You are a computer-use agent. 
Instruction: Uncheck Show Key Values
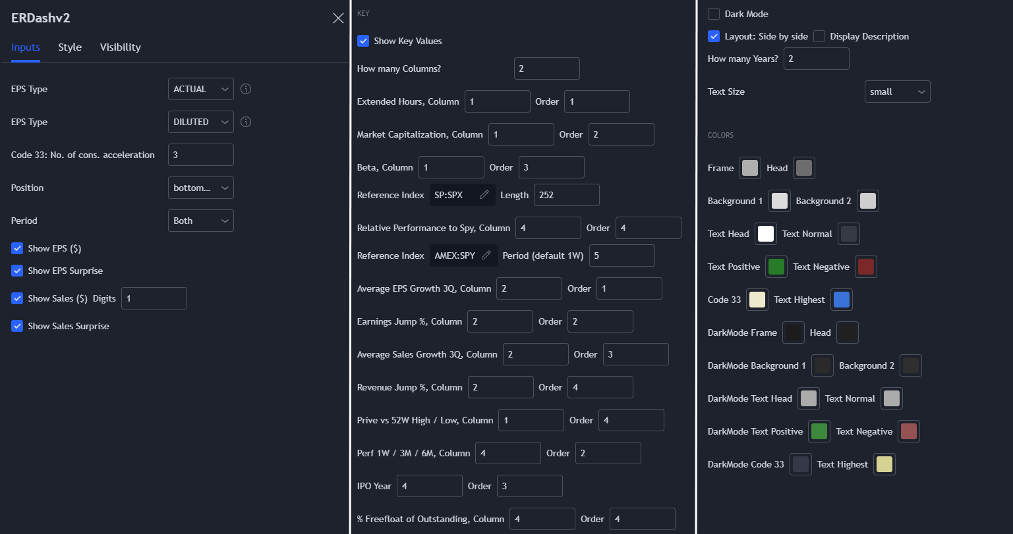click(x=363, y=41)
